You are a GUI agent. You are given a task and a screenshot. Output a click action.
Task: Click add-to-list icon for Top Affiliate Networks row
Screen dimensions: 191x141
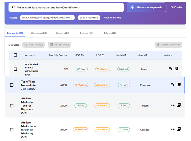(x=173, y=85)
